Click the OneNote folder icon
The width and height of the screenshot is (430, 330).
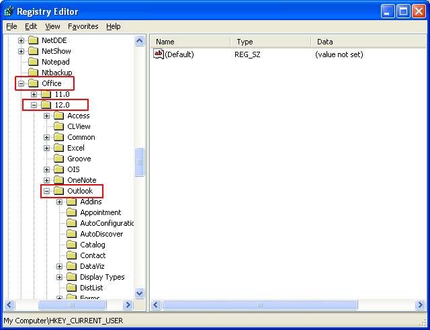pos(58,180)
